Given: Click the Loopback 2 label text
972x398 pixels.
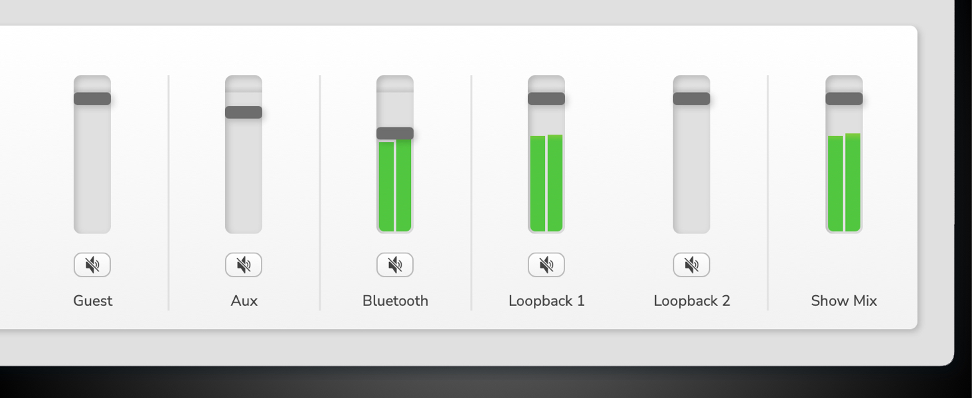Looking at the screenshot, I should coord(692,301).
